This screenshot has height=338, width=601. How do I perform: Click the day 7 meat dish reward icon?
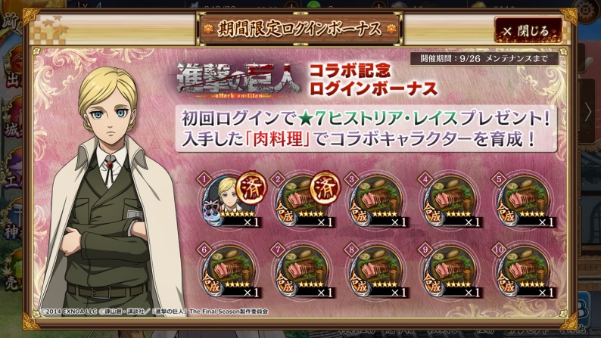tap(303, 271)
